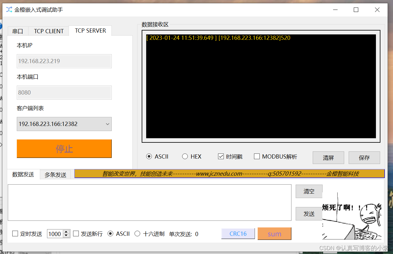Screen dimensions: 393x254
Task: Select the TCP SERVER tab
Action: (x=90, y=31)
